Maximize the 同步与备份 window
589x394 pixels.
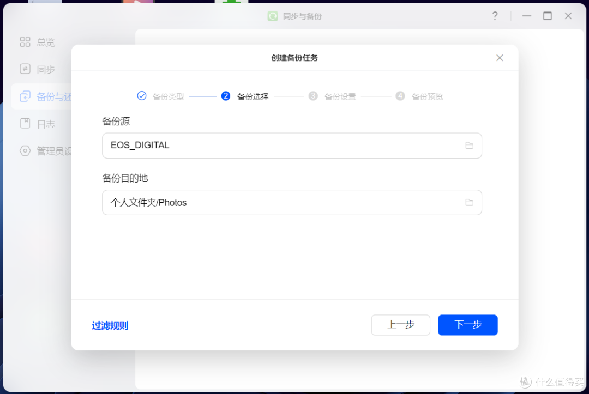(548, 16)
